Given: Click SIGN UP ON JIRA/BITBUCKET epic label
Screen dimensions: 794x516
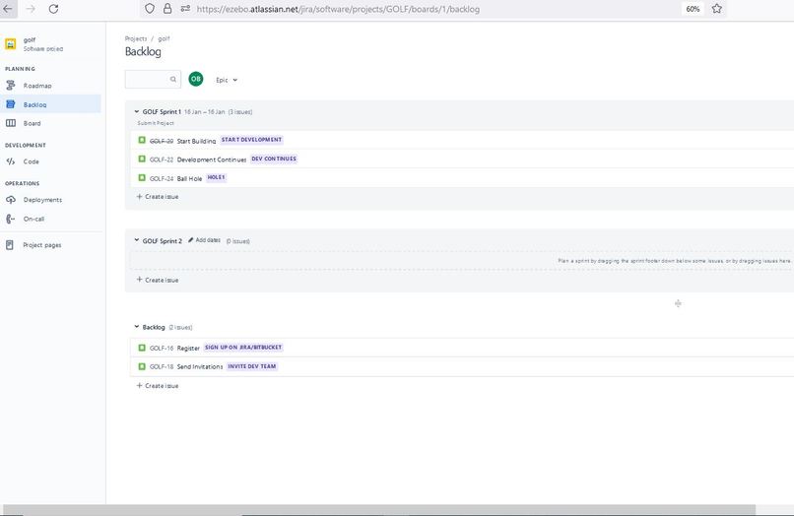Looking at the screenshot, I should 243,348.
